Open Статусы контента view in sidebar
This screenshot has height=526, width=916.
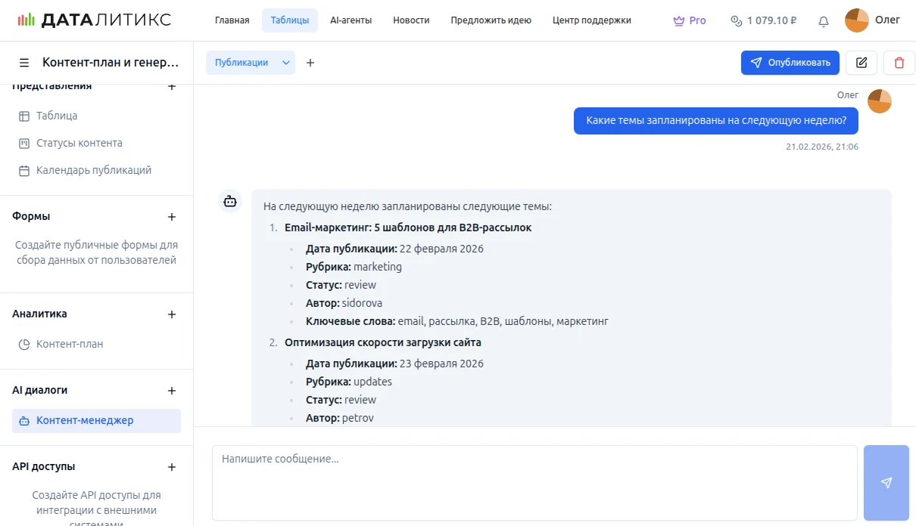[x=79, y=144]
